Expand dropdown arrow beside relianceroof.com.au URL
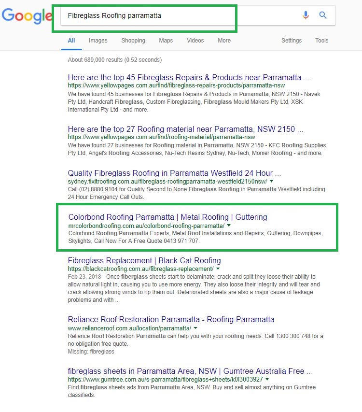This screenshot has width=362, height=412. click(195, 328)
